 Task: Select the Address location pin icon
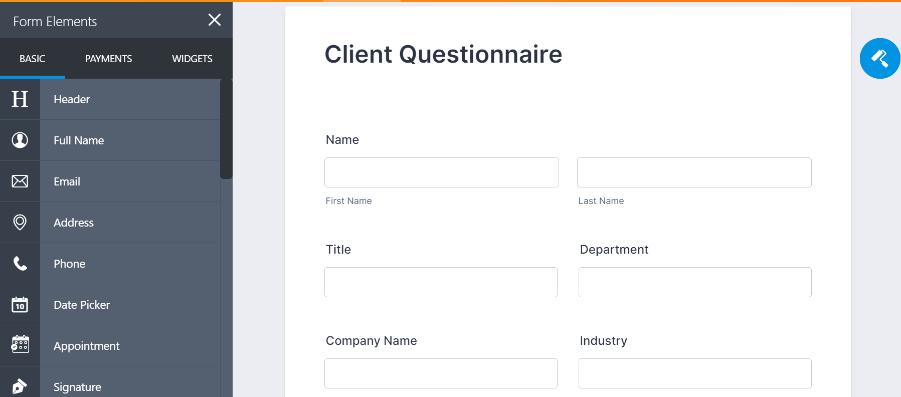[x=20, y=223]
